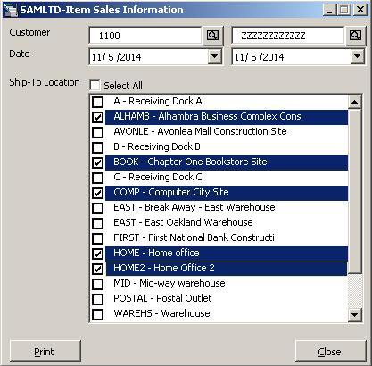
Task: Tick the Select All checkbox
Action: (x=95, y=86)
